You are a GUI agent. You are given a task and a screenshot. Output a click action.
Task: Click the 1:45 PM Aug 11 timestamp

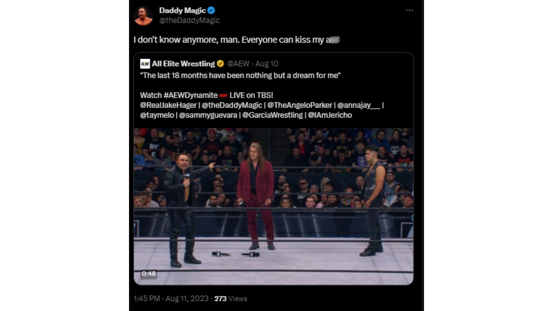tap(171, 299)
